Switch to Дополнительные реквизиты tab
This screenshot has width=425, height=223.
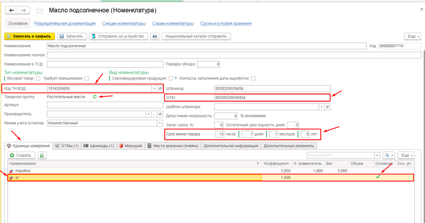click(x=288, y=146)
